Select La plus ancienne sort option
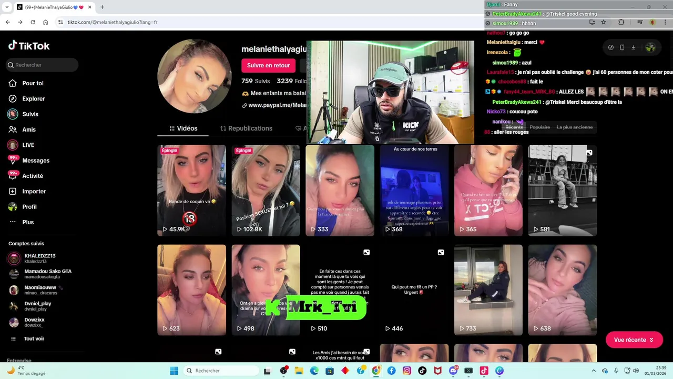Viewport: 673px width, 379px height. click(x=575, y=127)
